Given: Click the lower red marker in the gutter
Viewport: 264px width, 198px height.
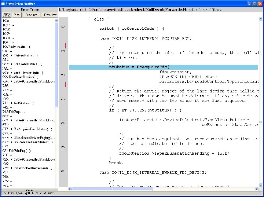Looking at the screenshot, I should (65, 85).
